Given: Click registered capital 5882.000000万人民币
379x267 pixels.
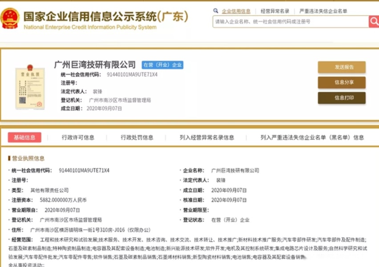Looking at the screenshot, I should (x=63, y=200).
